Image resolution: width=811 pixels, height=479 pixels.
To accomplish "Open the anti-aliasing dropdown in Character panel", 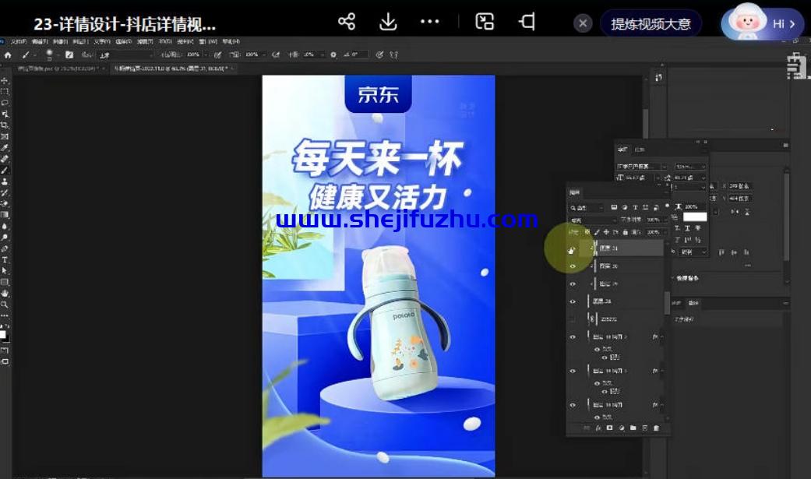I will [x=693, y=252].
